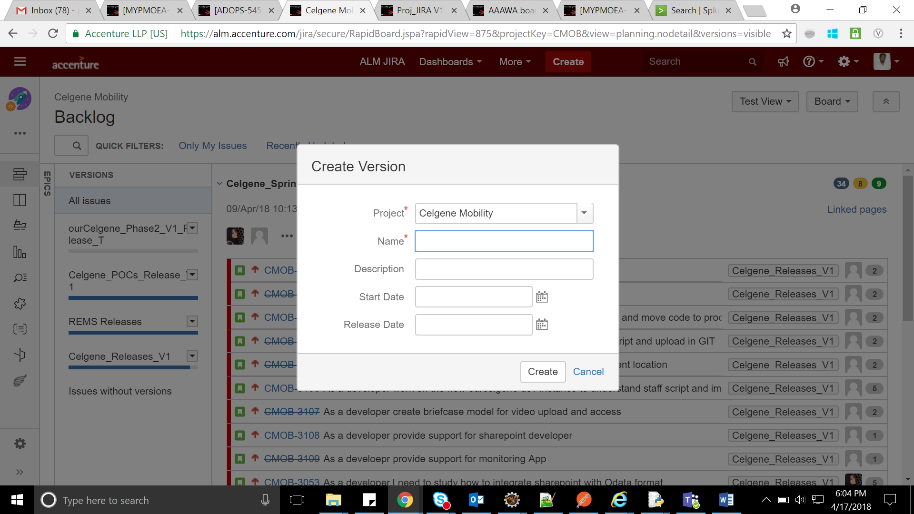The image size is (914, 514).
Task: Open Celgene_Releases_V1 version dropdown arrow in sidebar
Action: coord(192,356)
